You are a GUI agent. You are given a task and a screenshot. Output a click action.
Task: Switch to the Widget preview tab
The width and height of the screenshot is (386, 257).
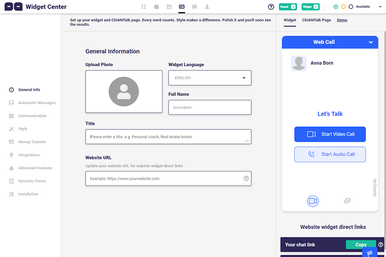290,20
